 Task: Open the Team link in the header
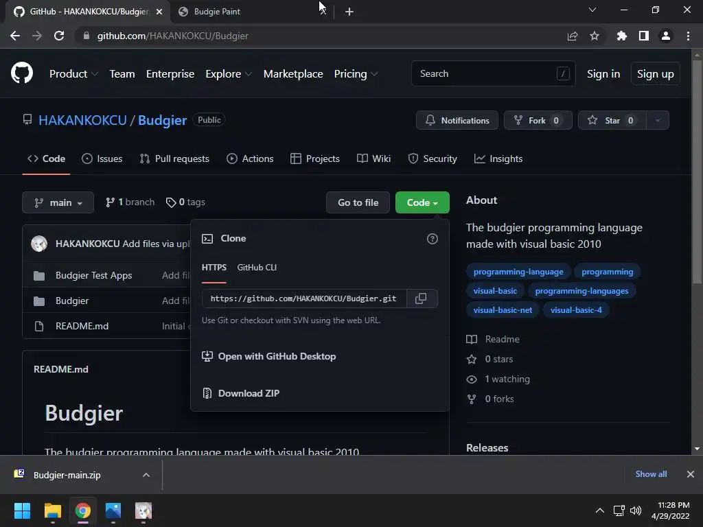point(122,74)
